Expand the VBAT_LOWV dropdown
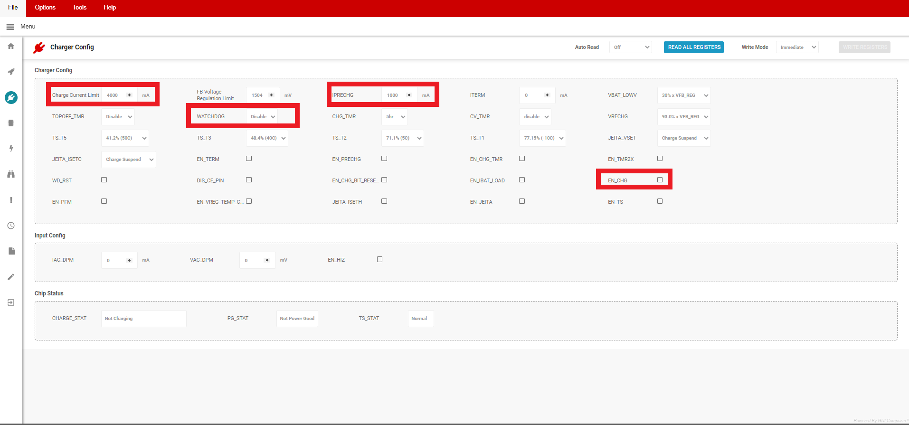The image size is (909, 425). (683, 95)
